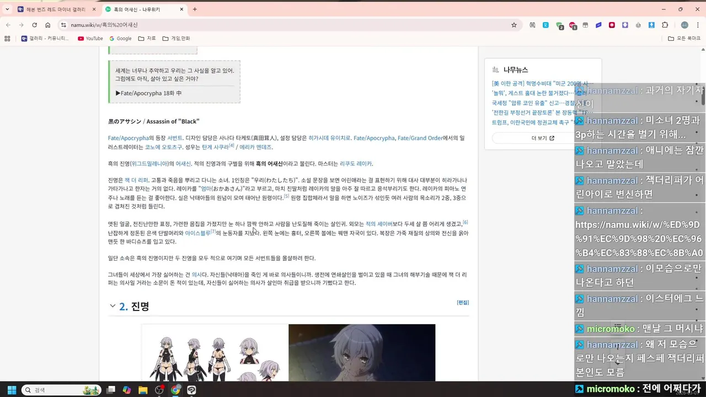Click the address bar showing namu.wiki URL
This screenshot has height=397, width=706.
[287, 25]
